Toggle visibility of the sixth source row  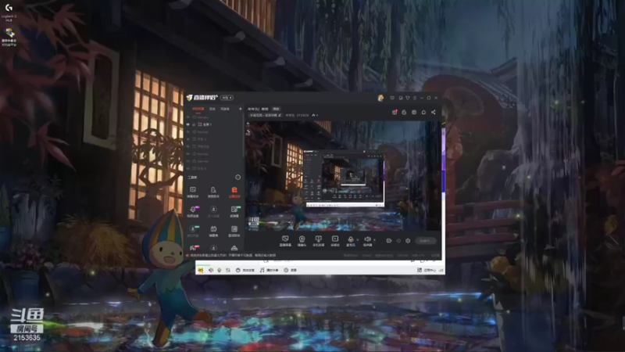pyautogui.click(x=188, y=153)
